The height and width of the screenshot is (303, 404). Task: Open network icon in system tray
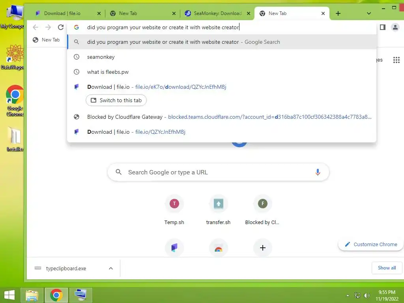357,296
